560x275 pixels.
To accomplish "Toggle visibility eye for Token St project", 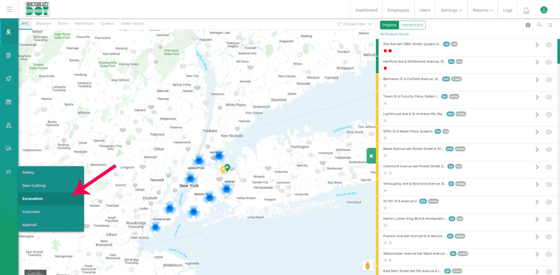I will tap(549, 97).
